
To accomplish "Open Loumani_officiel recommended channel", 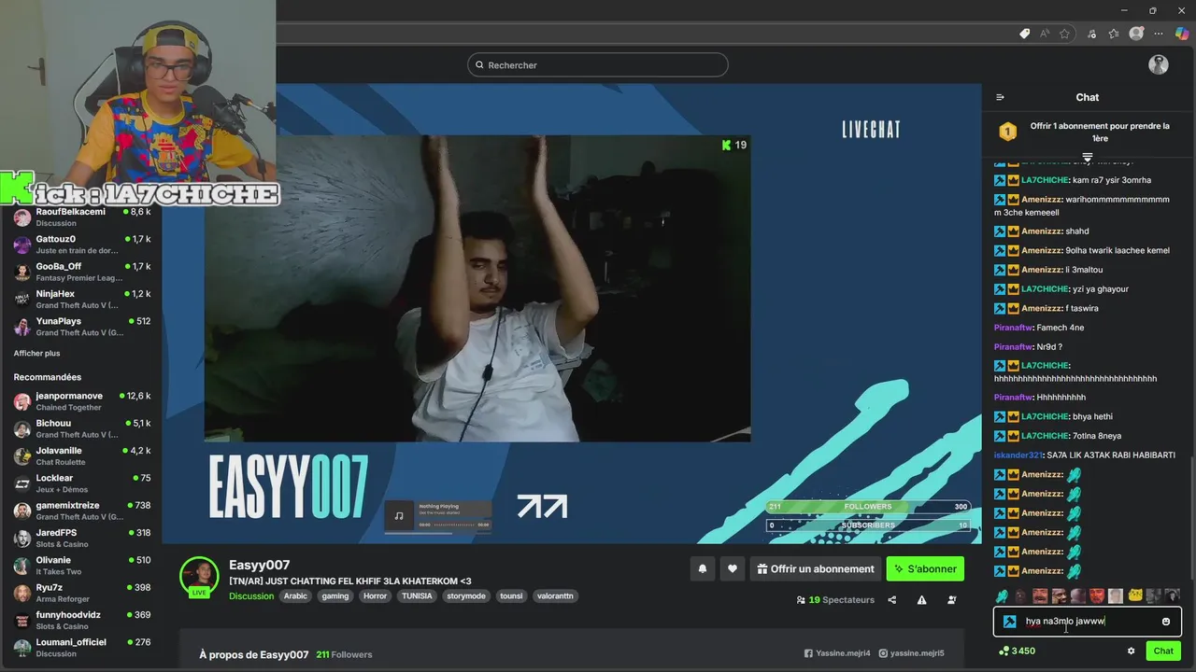I will (x=81, y=647).
